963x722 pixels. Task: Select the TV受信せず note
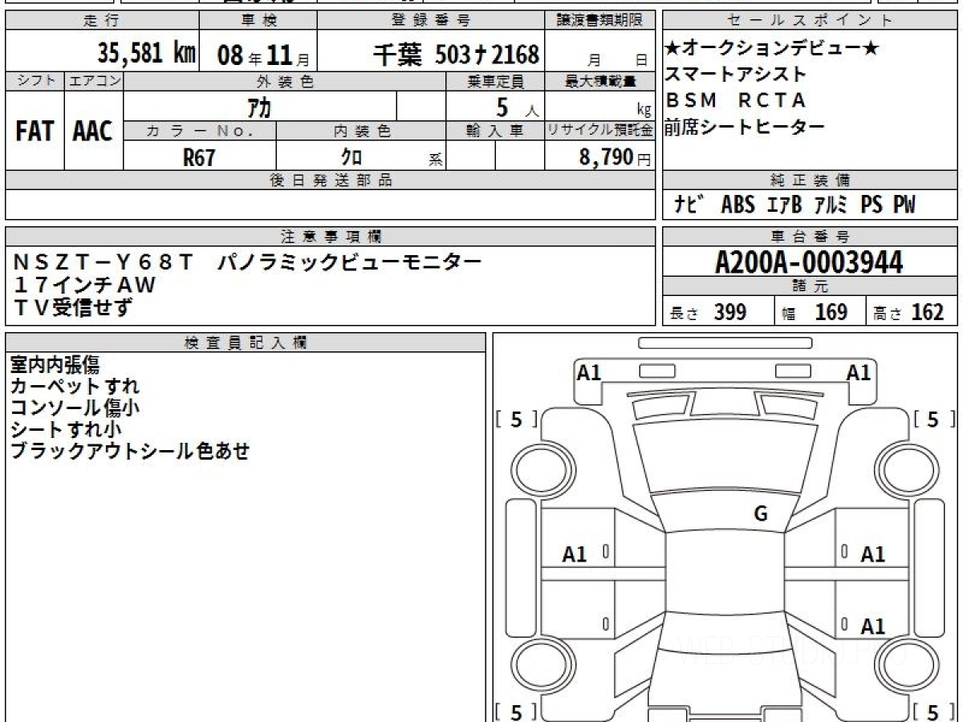click(73, 306)
